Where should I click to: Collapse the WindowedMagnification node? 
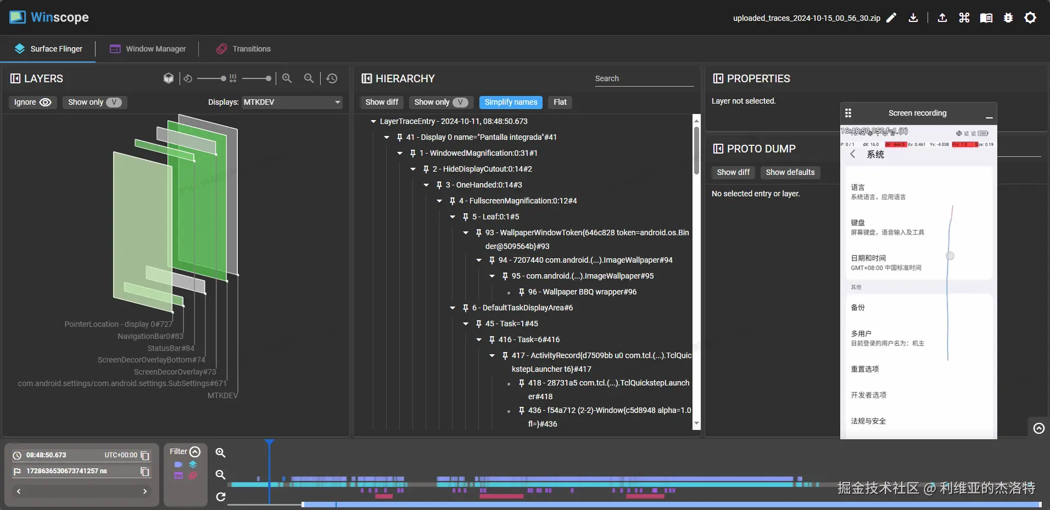(400, 153)
